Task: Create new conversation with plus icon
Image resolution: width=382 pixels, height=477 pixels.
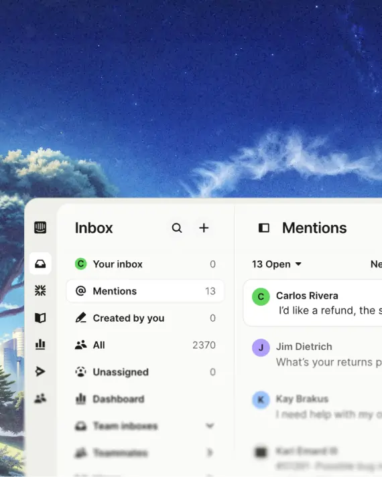Action: 204,228
